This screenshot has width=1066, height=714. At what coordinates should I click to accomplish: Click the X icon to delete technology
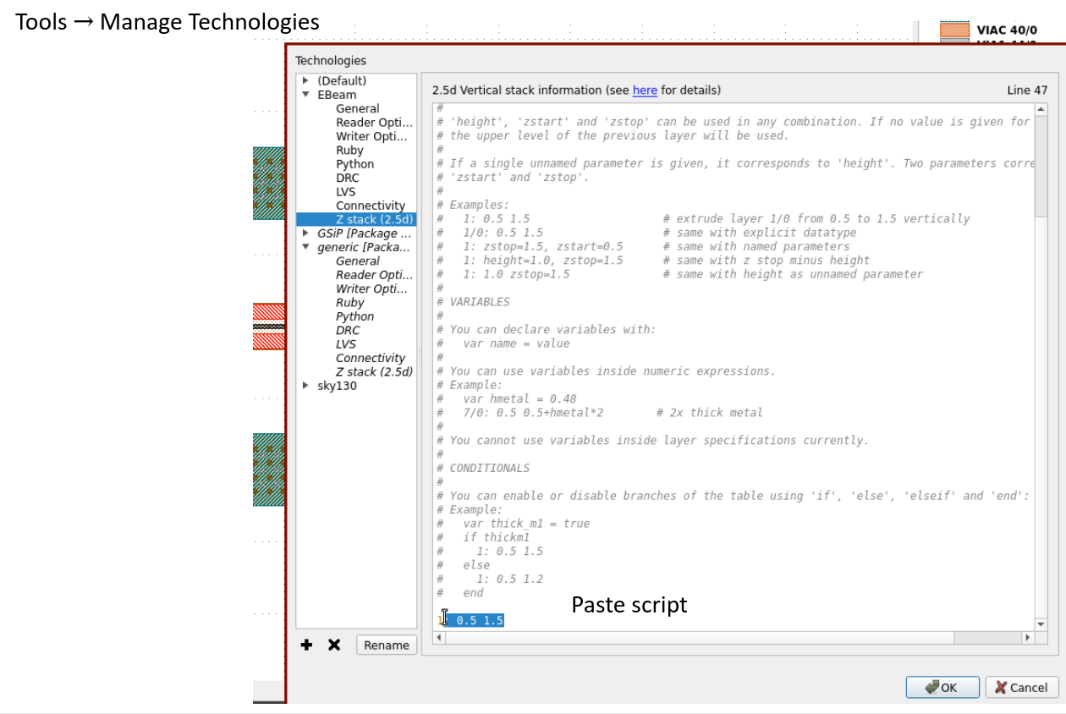tap(334, 645)
